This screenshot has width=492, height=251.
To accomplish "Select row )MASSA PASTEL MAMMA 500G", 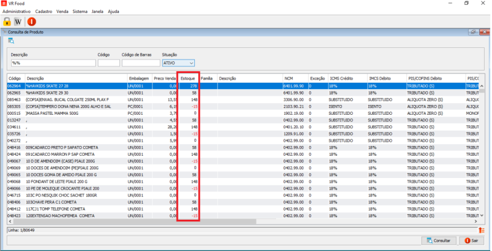I will [243, 114].
